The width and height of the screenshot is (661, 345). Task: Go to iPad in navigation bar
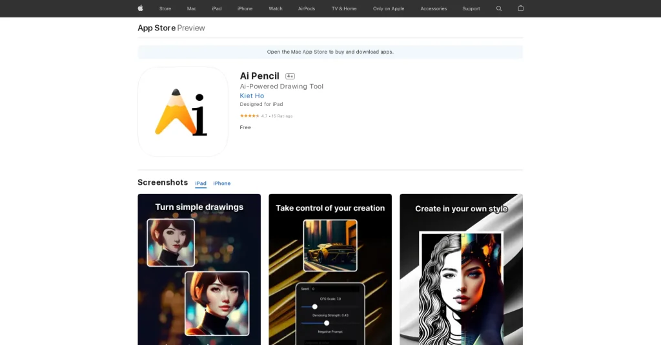pos(217,8)
